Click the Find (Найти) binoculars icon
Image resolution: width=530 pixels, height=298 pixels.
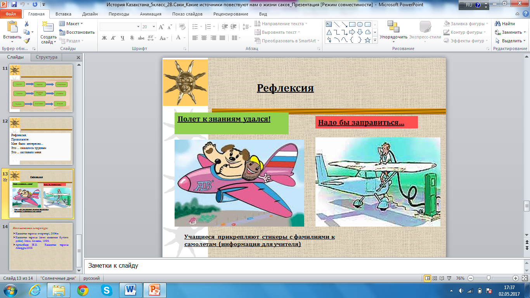tap(498, 24)
